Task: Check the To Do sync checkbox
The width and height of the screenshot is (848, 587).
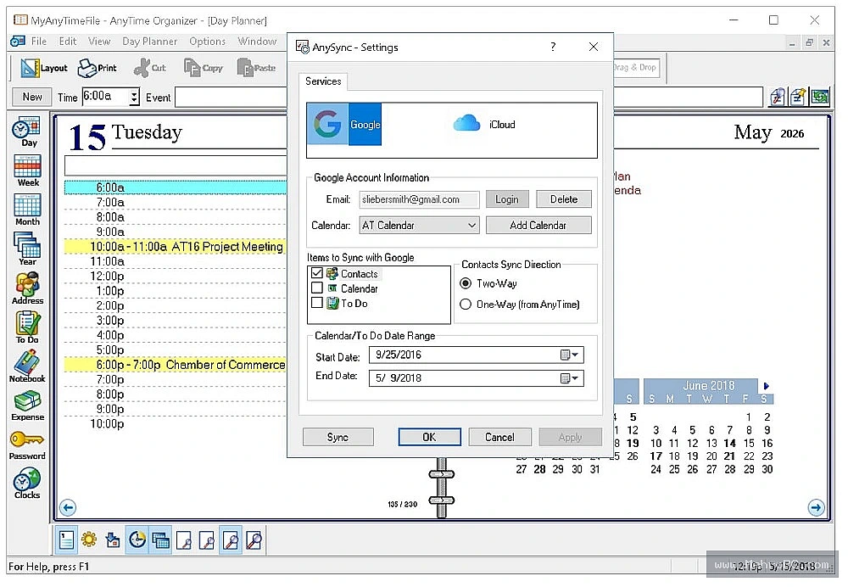Action: click(317, 303)
